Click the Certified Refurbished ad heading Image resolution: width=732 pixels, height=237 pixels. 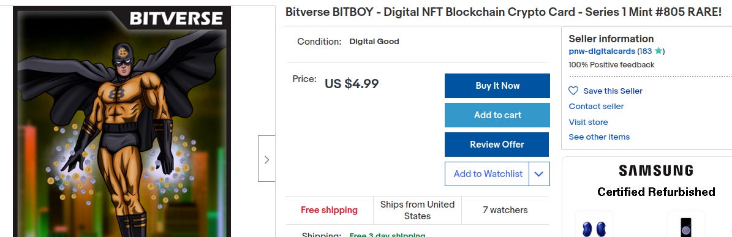[x=656, y=192]
